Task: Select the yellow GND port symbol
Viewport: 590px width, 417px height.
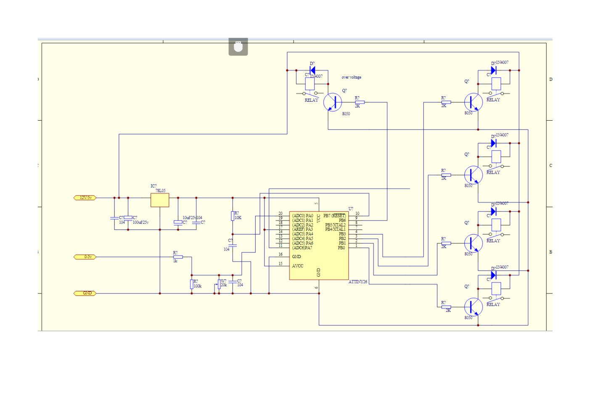Action: [85, 293]
